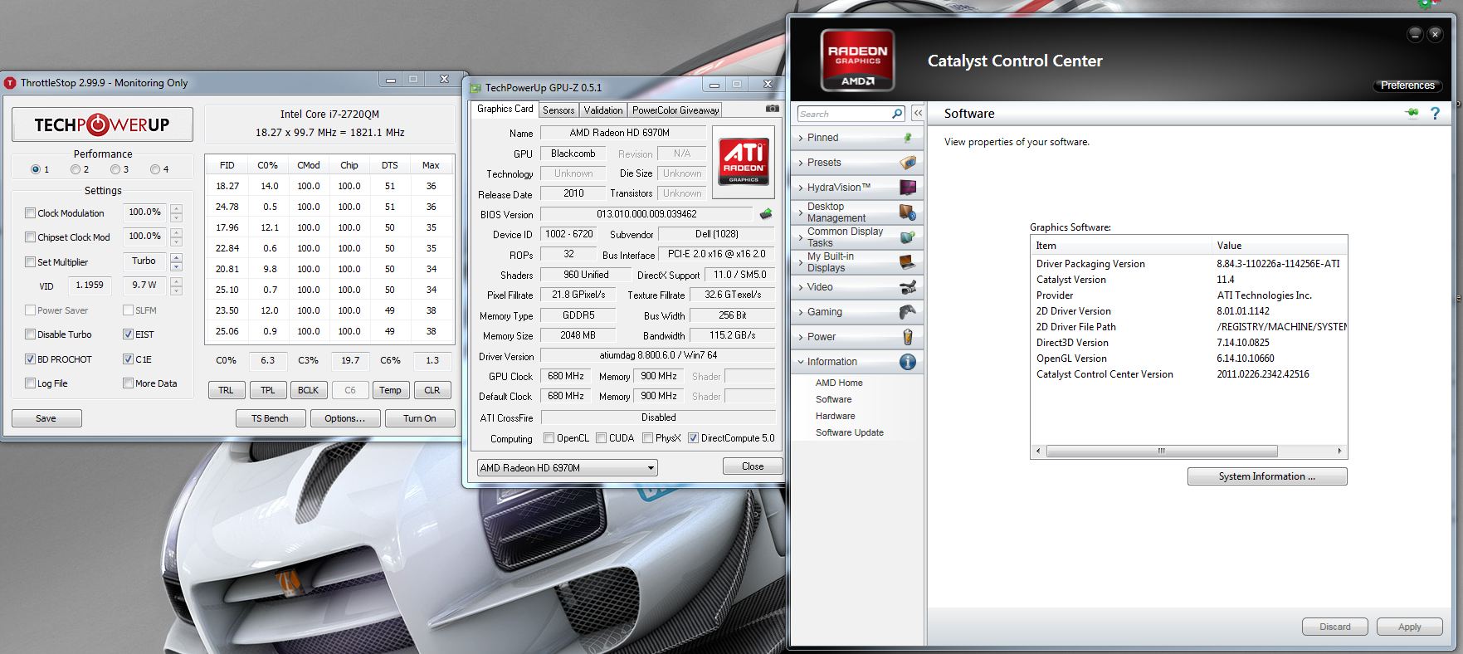
Task: Open the Preferences menu in Catalyst
Action: [x=1407, y=85]
